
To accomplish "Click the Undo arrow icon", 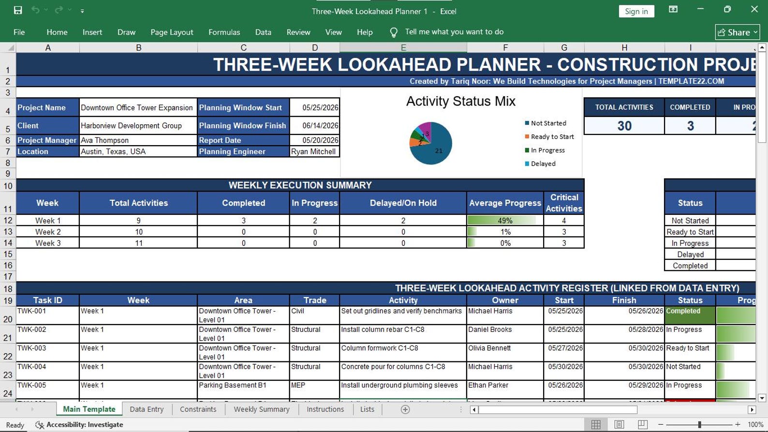I will [x=35, y=10].
